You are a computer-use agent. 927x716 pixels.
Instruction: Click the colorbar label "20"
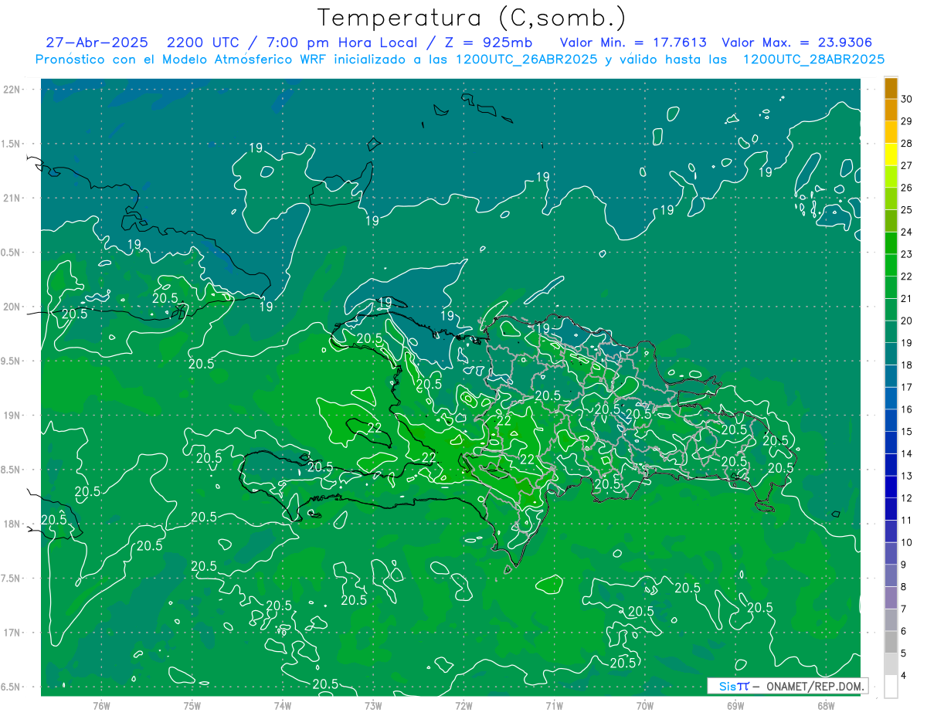click(x=907, y=321)
